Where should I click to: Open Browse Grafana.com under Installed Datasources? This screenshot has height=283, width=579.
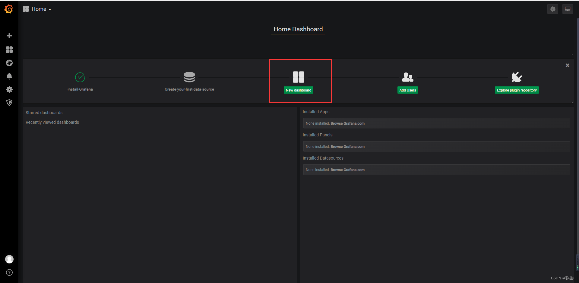tap(347, 170)
